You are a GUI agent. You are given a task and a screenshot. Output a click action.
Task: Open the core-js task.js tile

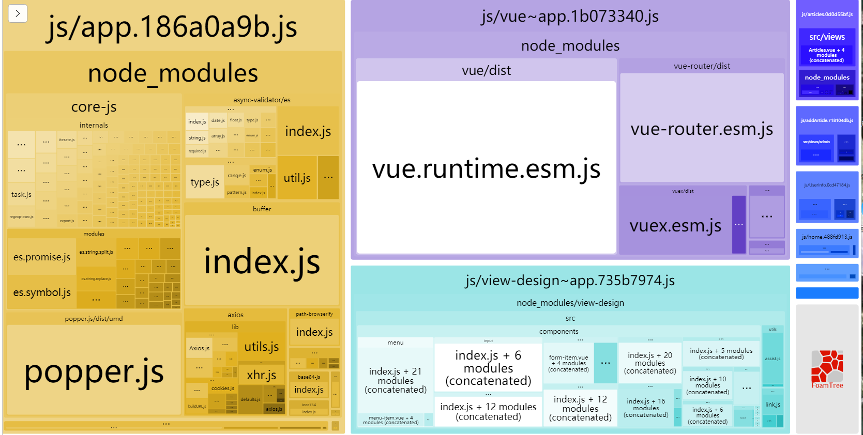pyautogui.click(x=21, y=194)
